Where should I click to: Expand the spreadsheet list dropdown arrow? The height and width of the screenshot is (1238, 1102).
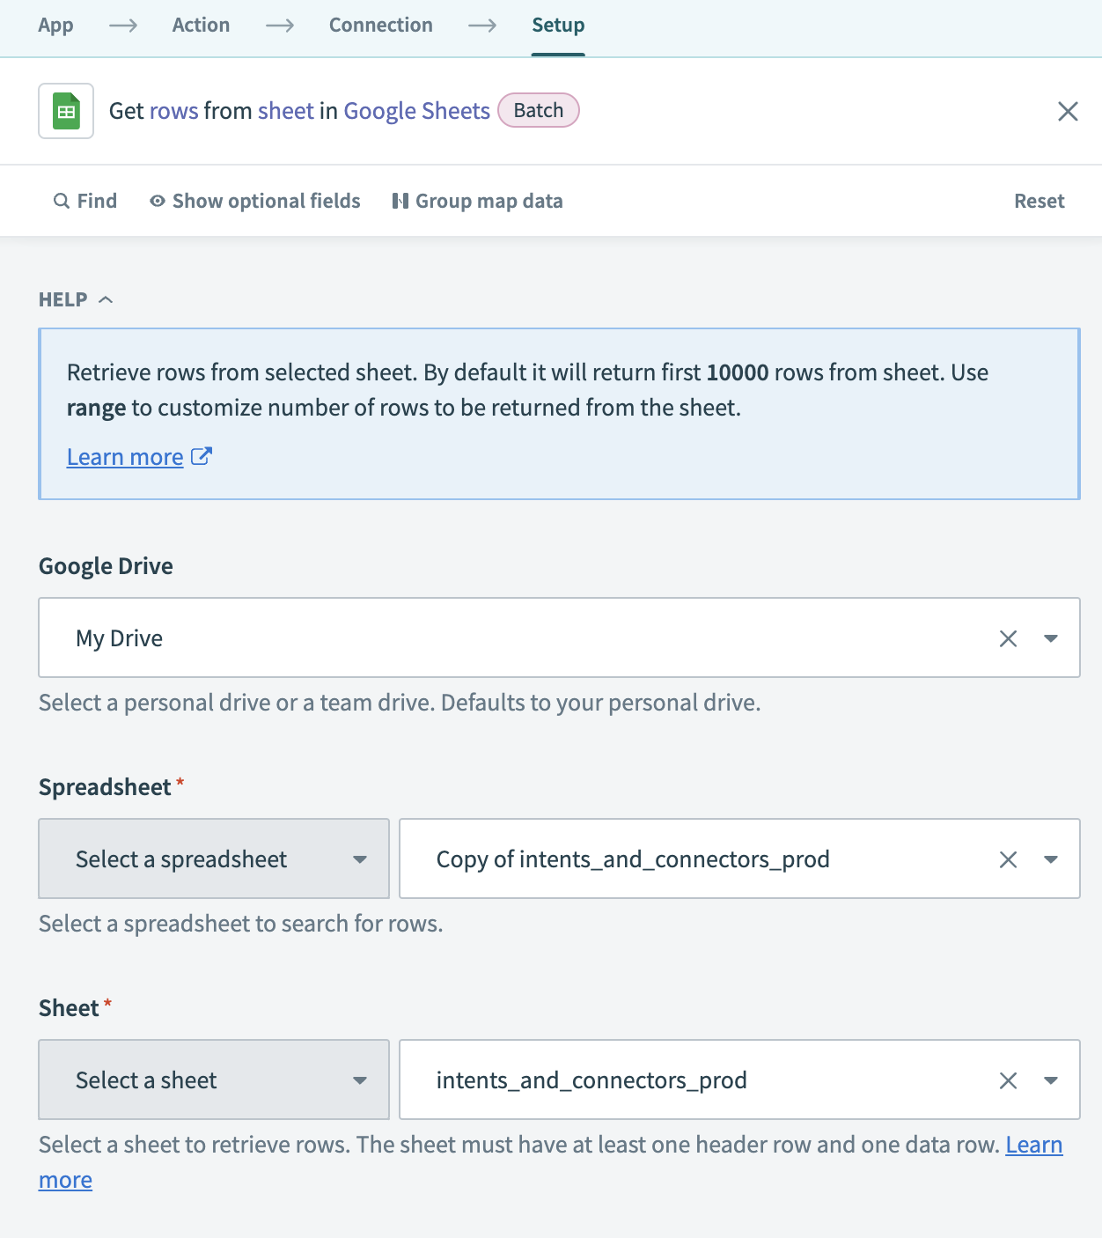point(1050,859)
